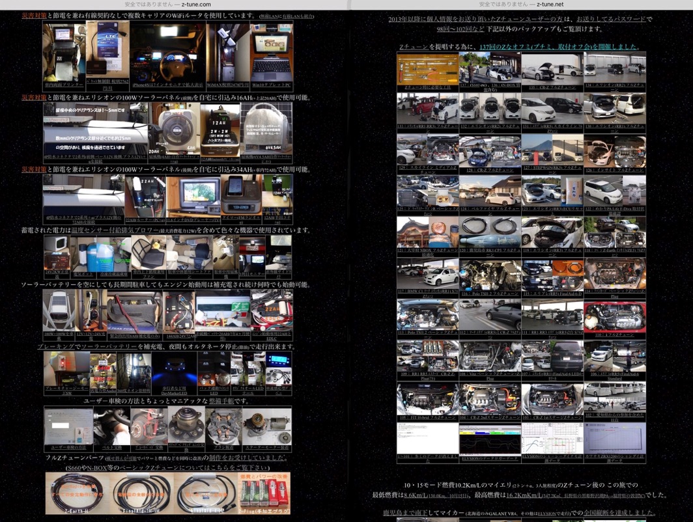Open the 126: インサイト フルZチューン thumbnail
Screen dimensions: 693x522
click(615, 152)
